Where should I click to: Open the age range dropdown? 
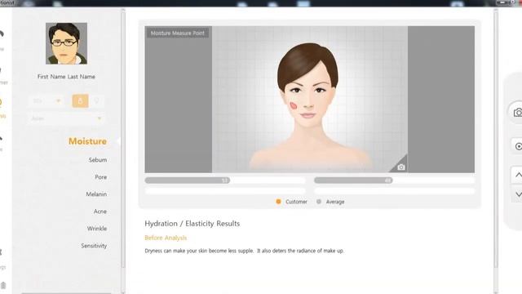pos(46,101)
